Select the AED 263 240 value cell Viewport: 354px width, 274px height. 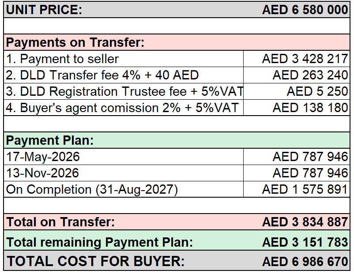tap(297, 75)
